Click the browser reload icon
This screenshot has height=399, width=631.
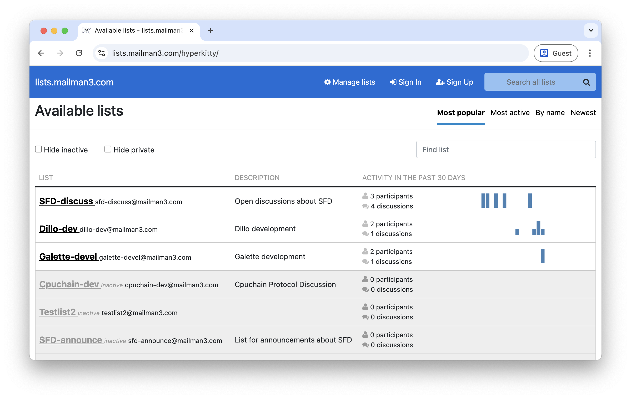pyautogui.click(x=79, y=53)
